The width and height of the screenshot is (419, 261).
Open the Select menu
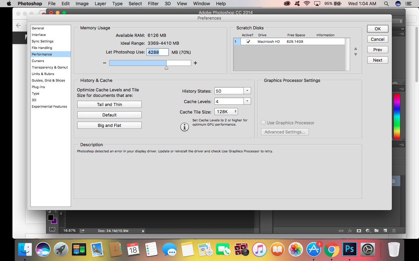pyautogui.click(x=135, y=4)
